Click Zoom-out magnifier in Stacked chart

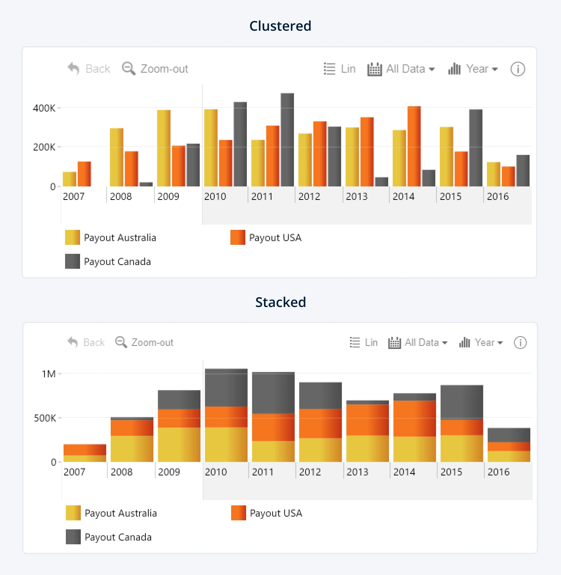tap(121, 342)
